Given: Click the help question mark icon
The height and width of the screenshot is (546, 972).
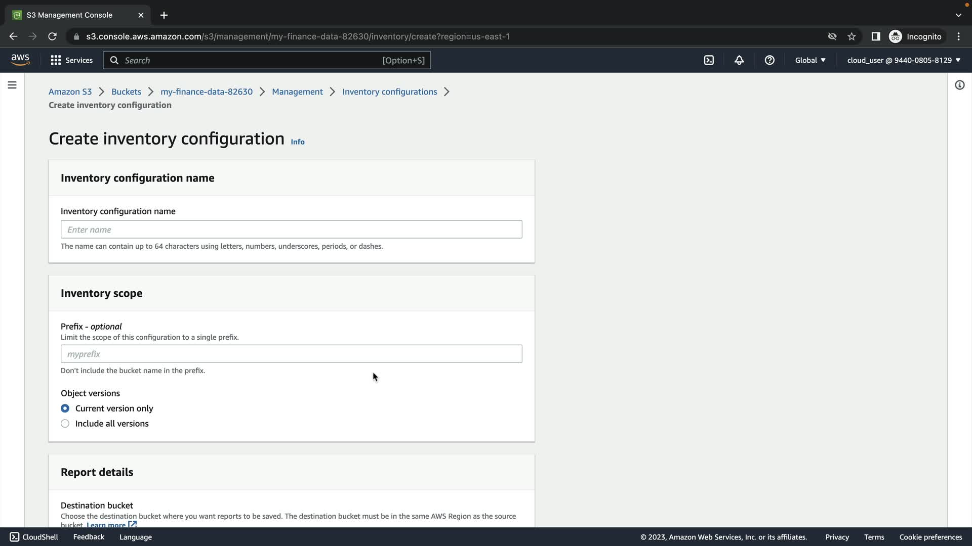Looking at the screenshot, I should click(769, 60).
